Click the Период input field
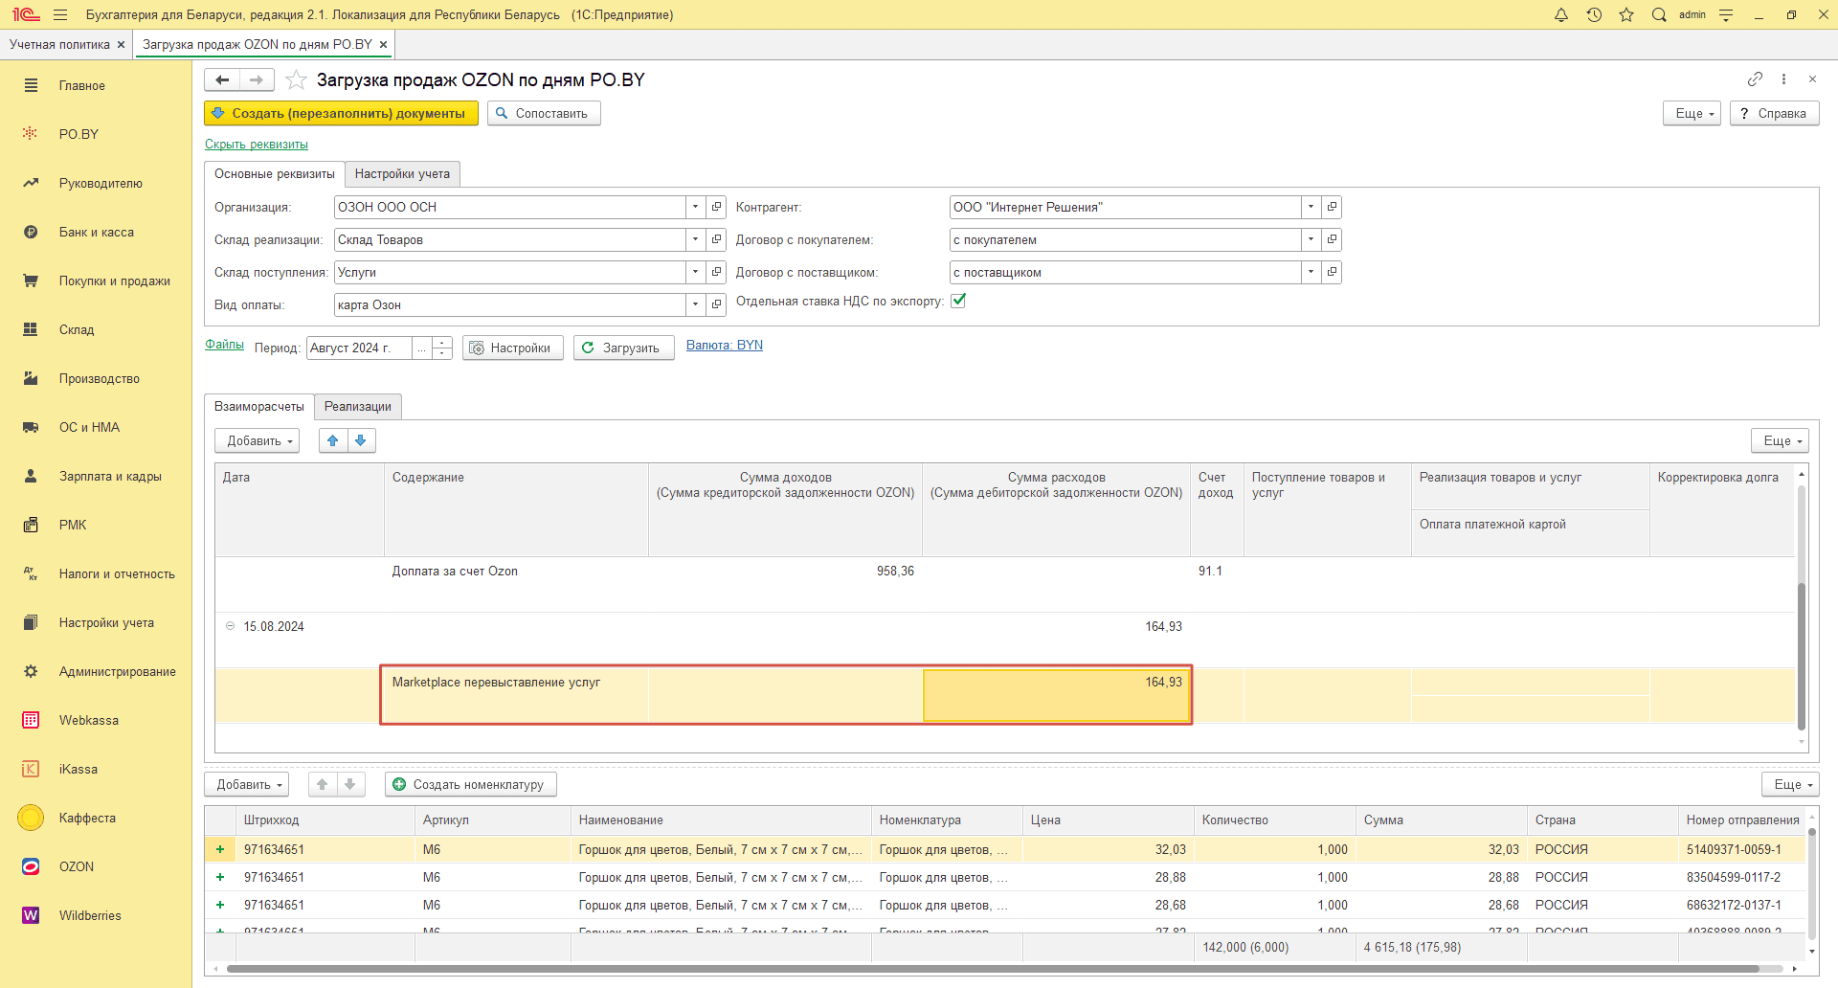 coord(360,348)
